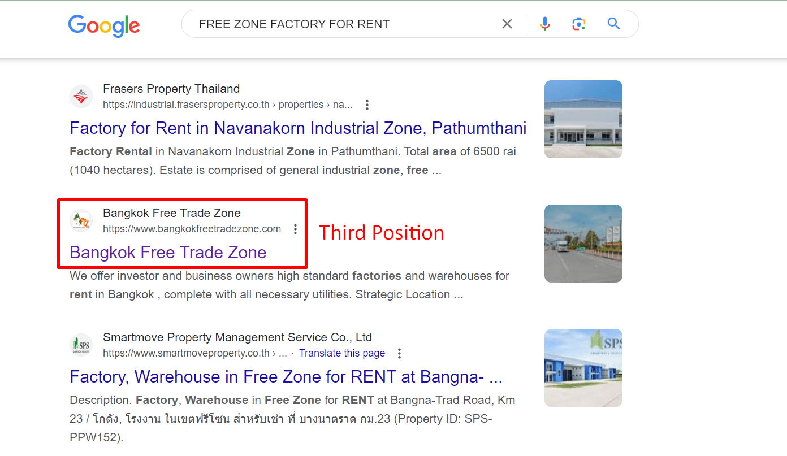Clear the search box text

pos(507,24)
